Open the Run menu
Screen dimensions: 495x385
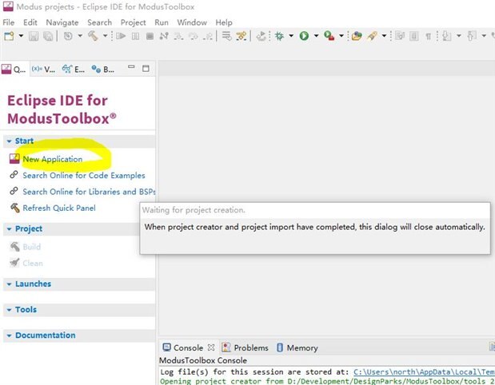coord(162,22)
